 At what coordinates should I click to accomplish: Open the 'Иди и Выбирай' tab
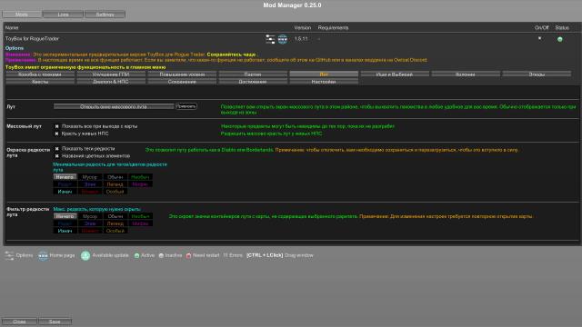[395, 74]
